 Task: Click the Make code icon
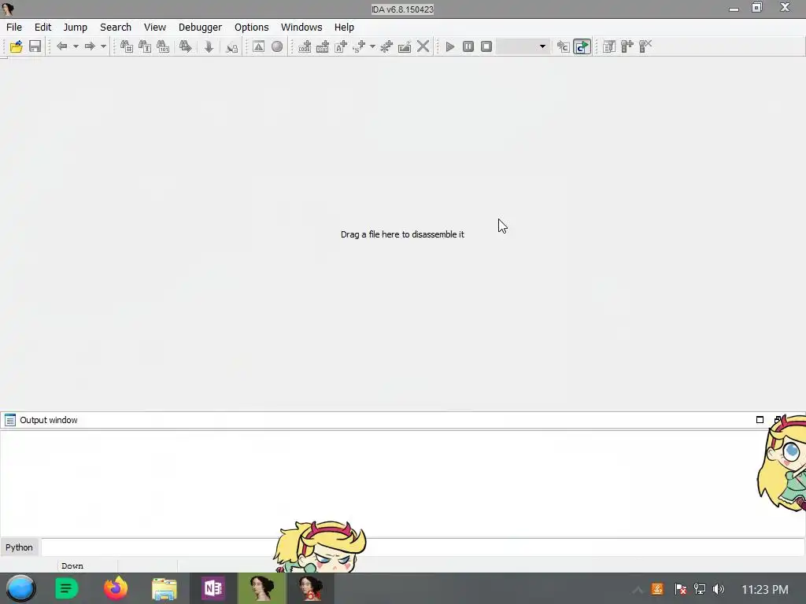click(x=305, y=46)
